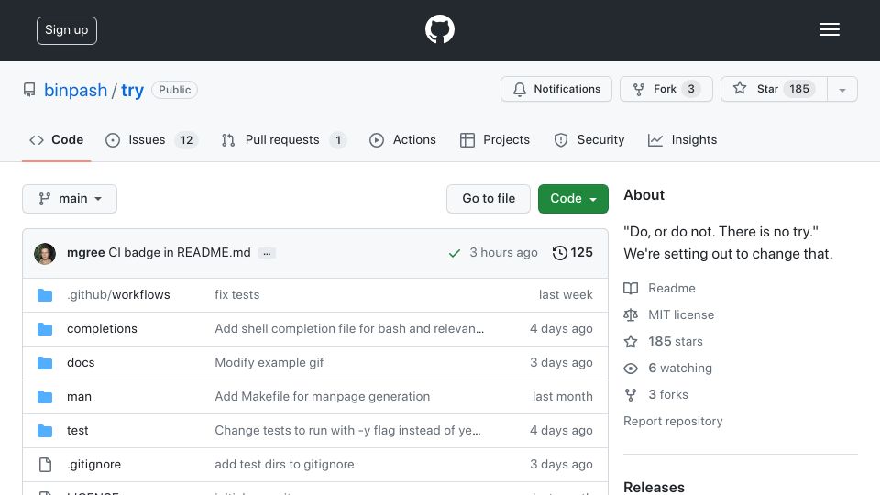Click the Go to file button
Screen dimensions: 880x495
[489, 199]
